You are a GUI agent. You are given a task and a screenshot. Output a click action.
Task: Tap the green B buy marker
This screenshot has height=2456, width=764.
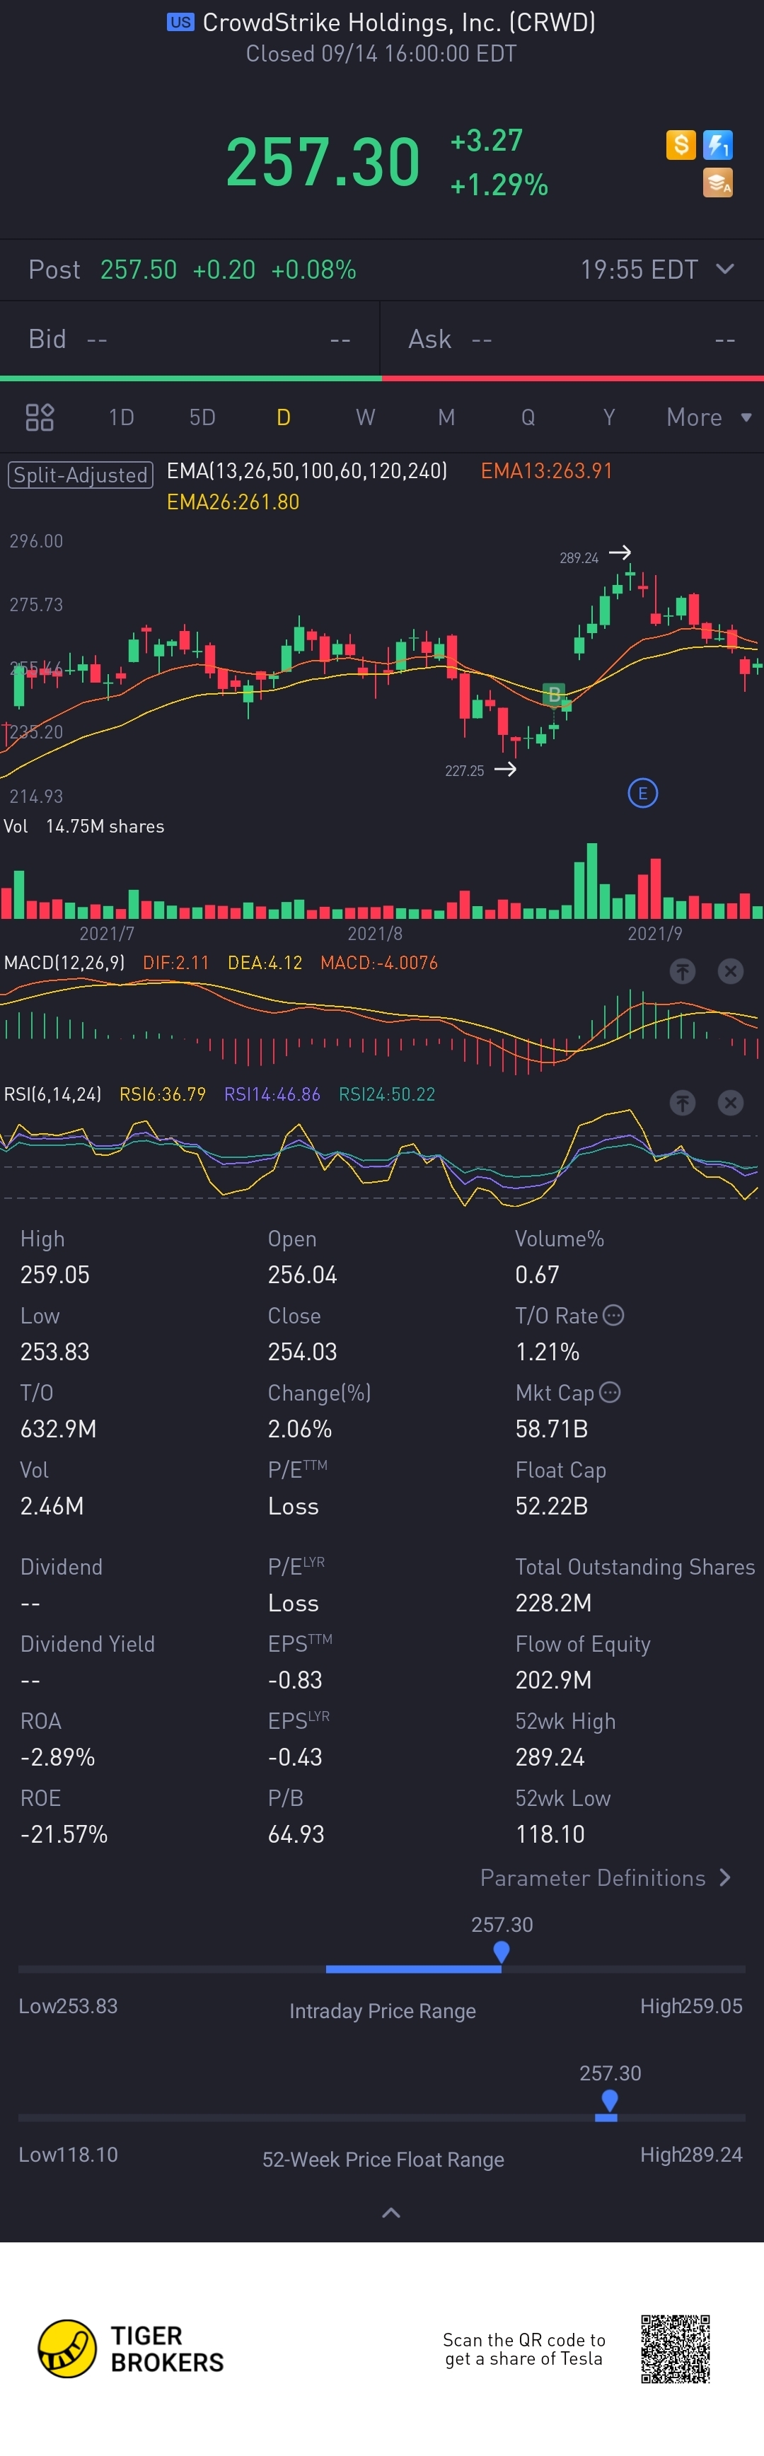pos(553,694)
